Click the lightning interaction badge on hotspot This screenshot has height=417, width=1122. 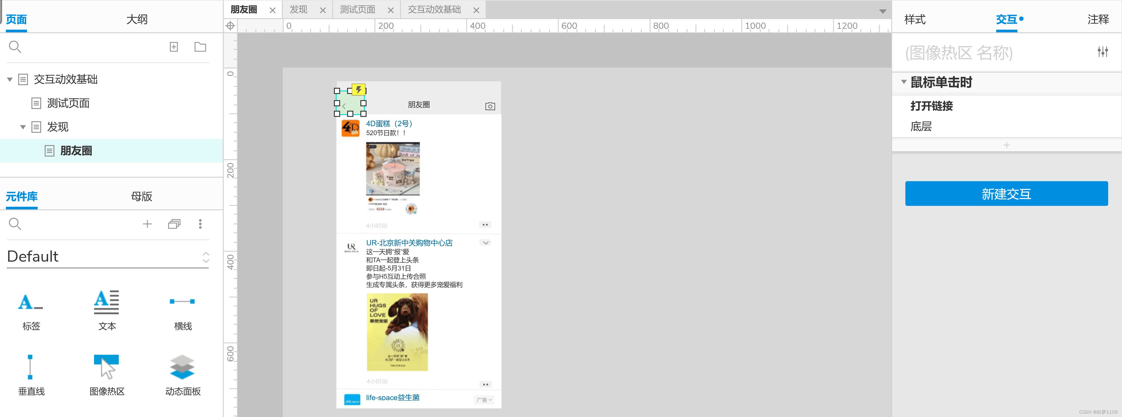[358, 90]
